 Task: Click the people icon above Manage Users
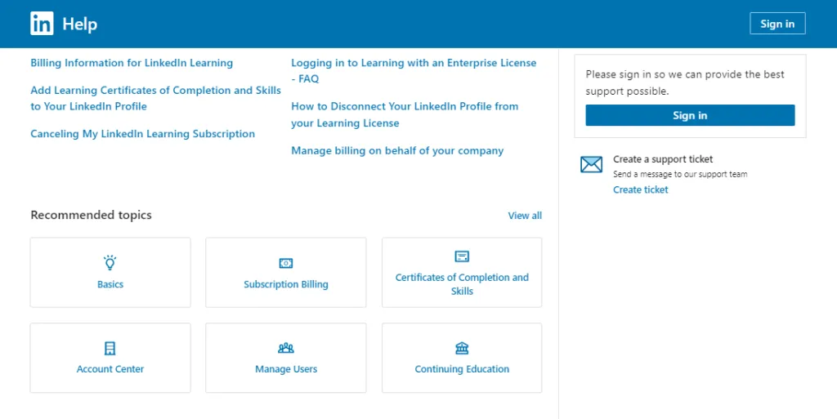tap(286, 349)
